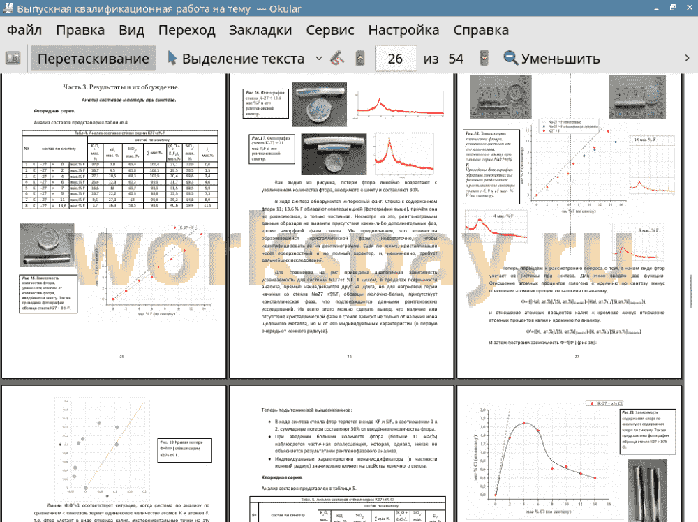Click the Рис. 17 caption box
Screen dimensions: 698x522
(x=272, y=149)
